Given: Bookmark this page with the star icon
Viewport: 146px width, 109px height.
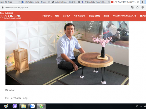Looking at the screenshot, I should coord(137,7).
